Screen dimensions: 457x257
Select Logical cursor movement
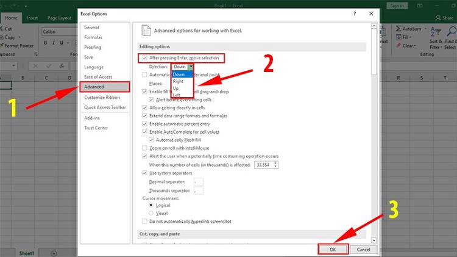coord(151,205)
